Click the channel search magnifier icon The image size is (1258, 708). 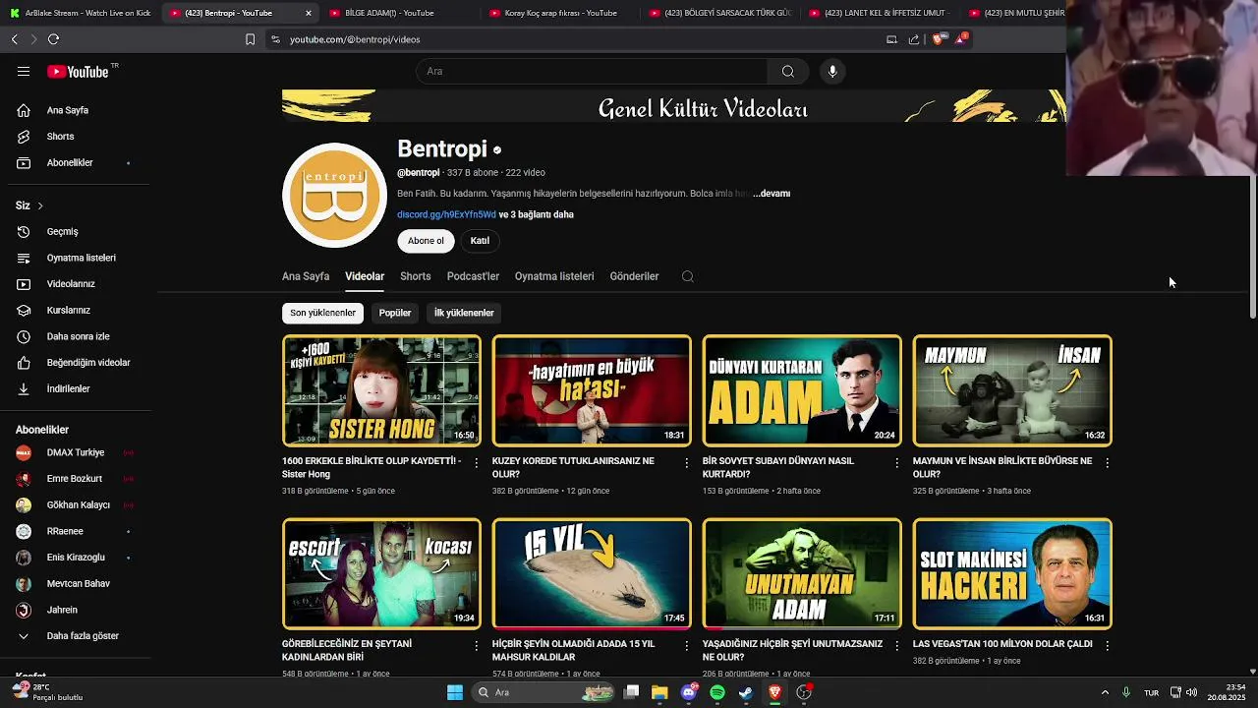coord(688,276)
